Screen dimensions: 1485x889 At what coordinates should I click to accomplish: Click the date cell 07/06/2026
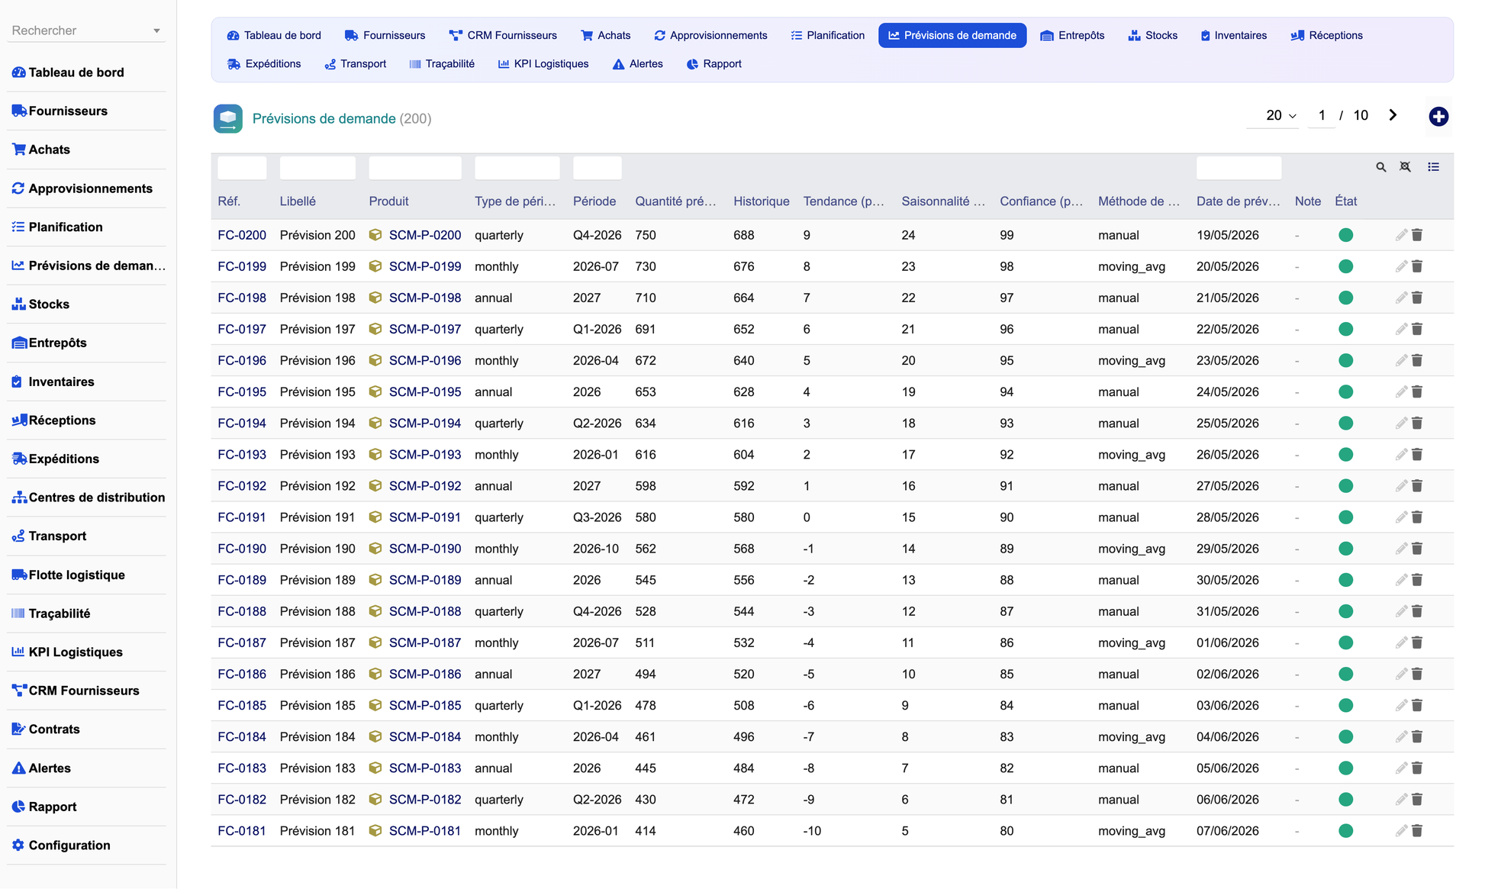pos(1227,831)
